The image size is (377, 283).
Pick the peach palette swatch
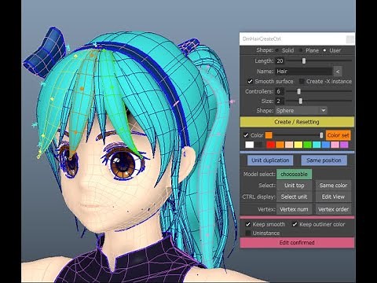point(289,145)
